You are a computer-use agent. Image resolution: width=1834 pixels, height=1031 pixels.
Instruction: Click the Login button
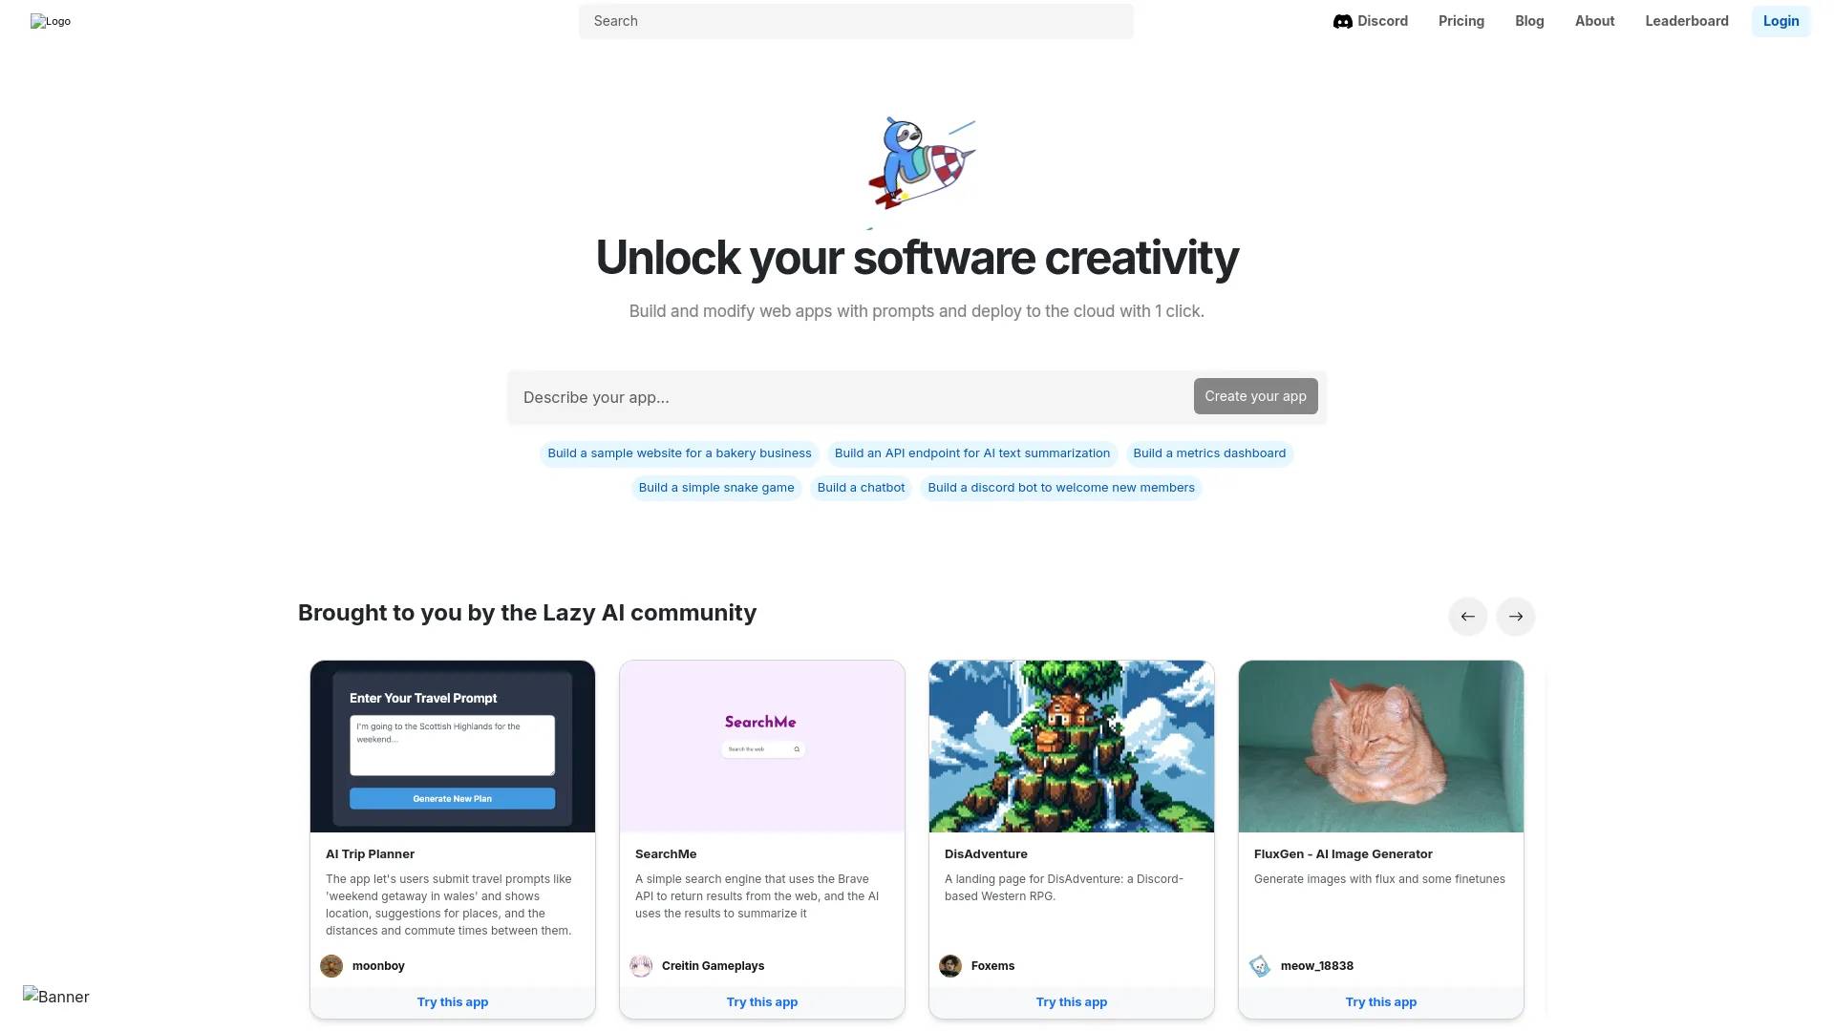pos(1780,20)
